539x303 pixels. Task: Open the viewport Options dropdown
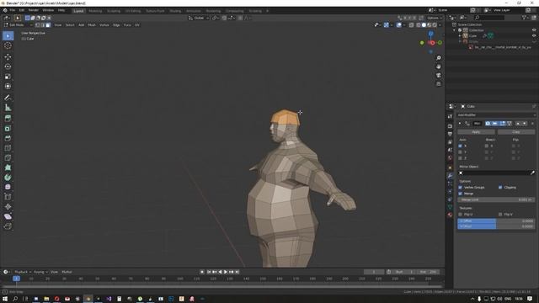pyautogui.click(x=435, y=18)
